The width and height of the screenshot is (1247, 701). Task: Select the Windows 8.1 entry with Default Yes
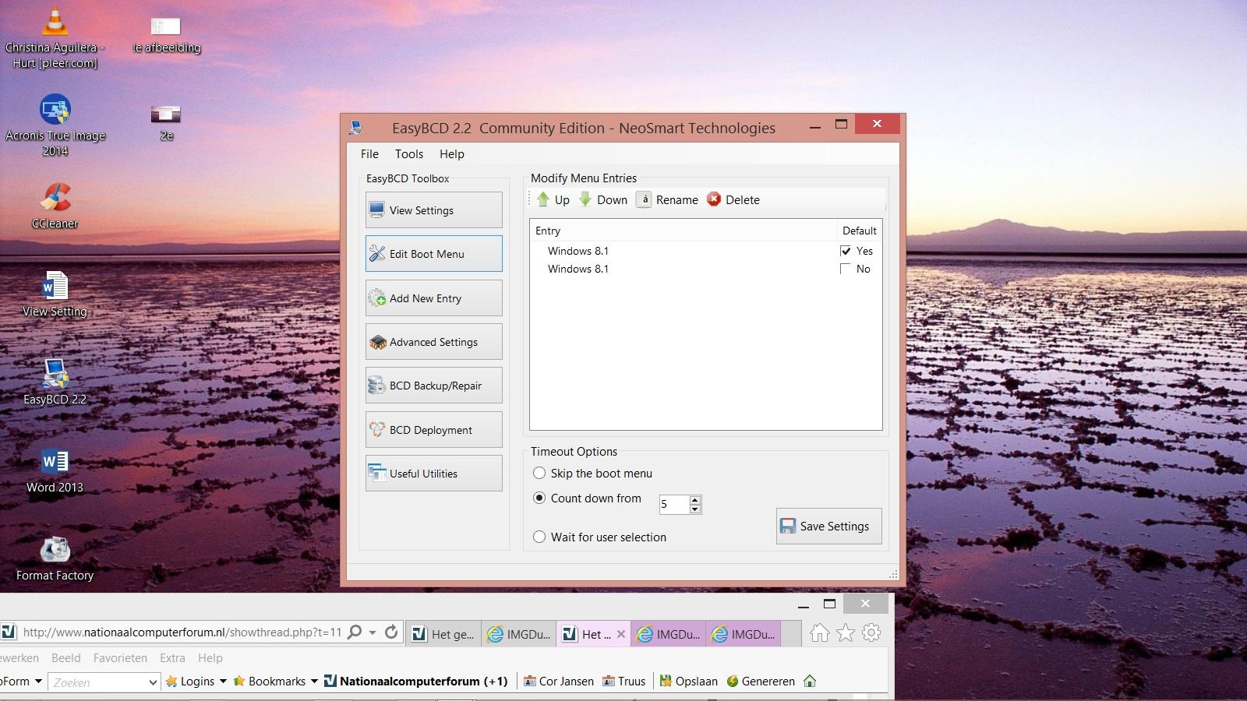click(x=705, y=251)
